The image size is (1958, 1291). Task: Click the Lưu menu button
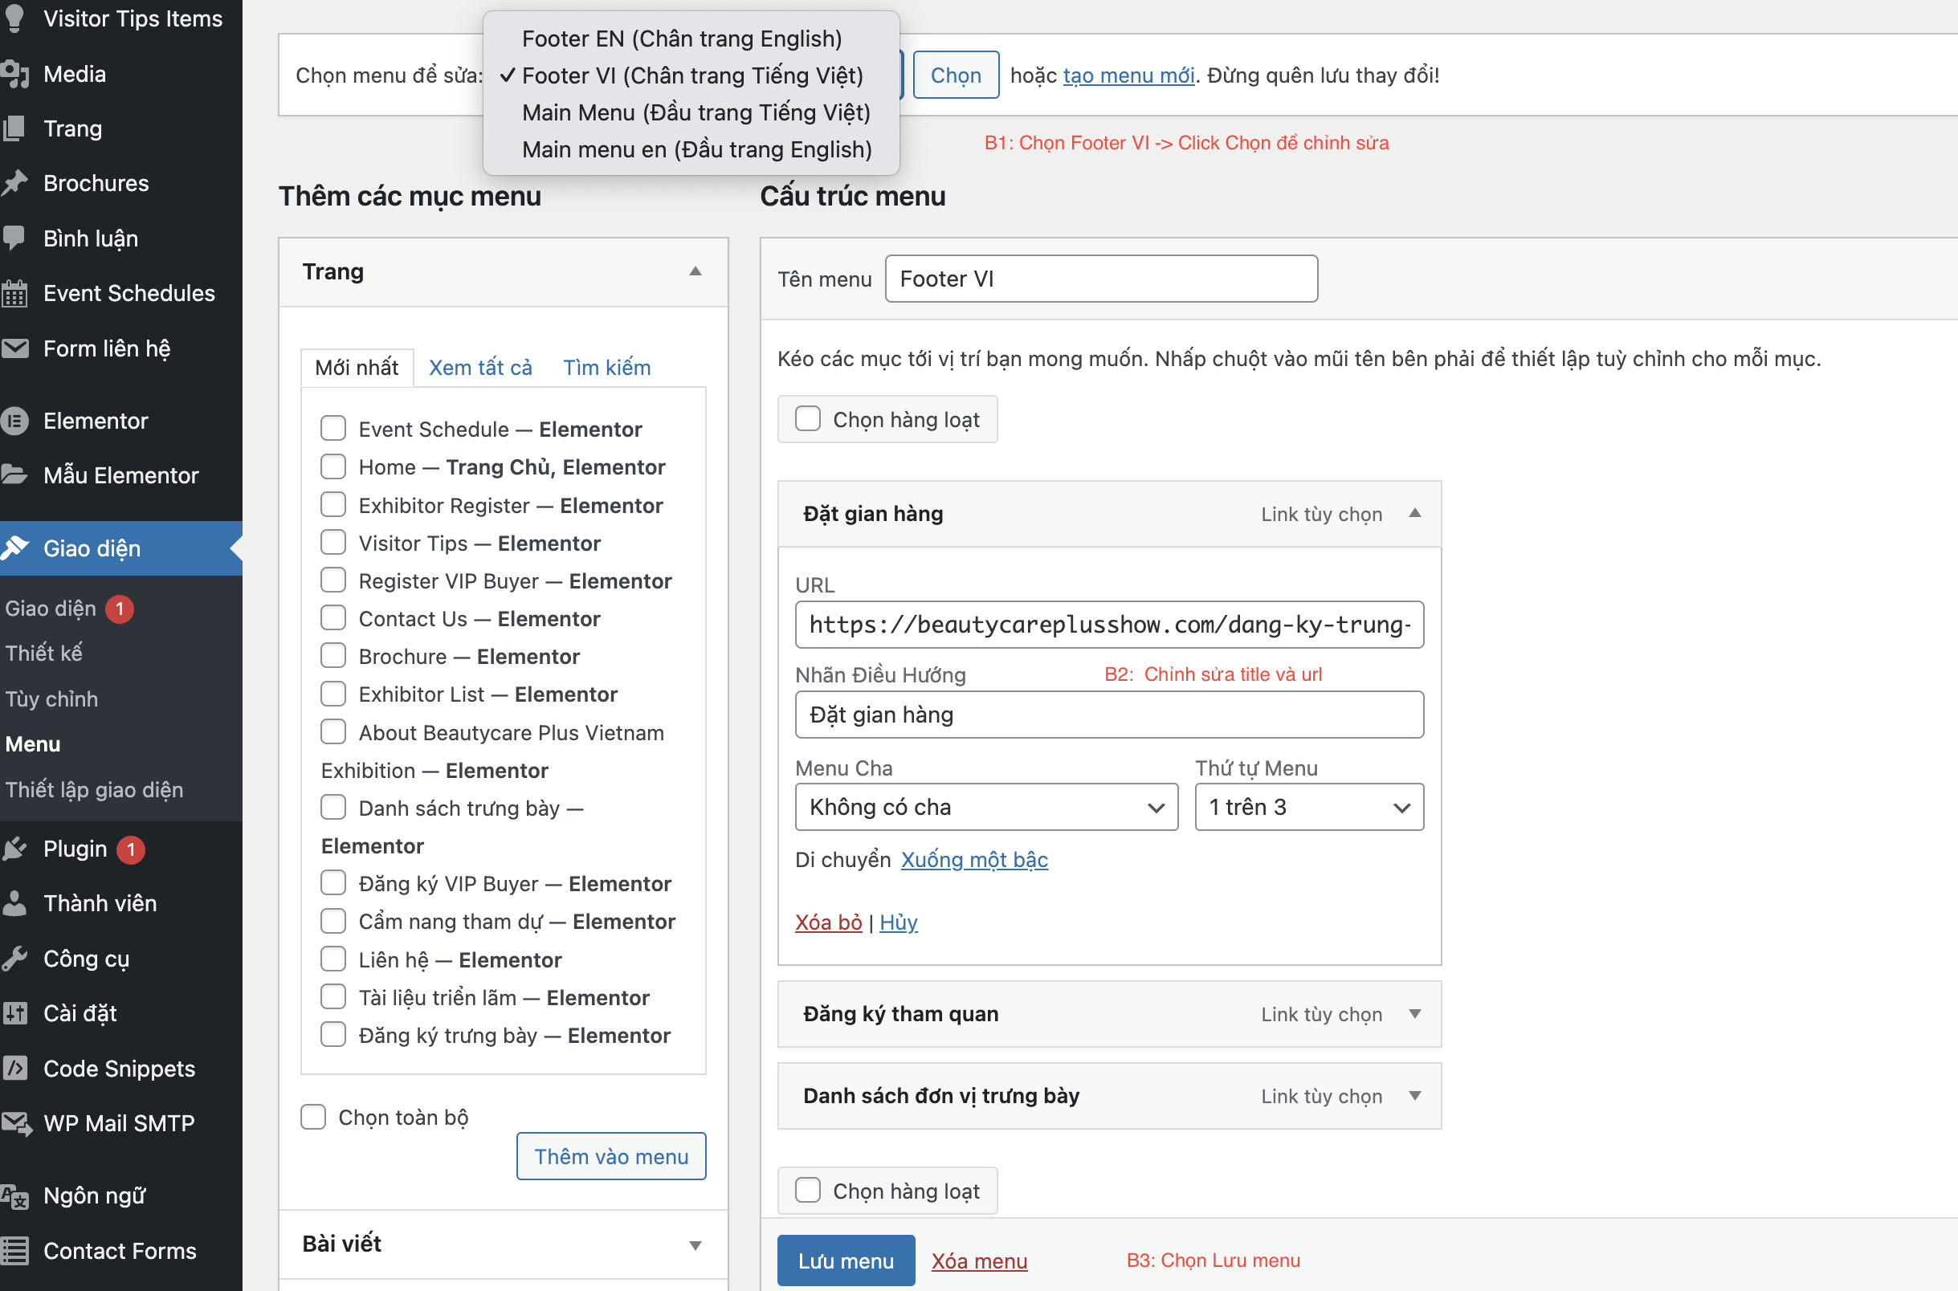click(846, 1260)
